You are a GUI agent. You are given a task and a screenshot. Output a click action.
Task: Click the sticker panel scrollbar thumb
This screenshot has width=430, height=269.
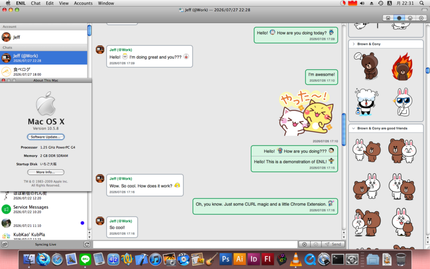tap(427, 70)
